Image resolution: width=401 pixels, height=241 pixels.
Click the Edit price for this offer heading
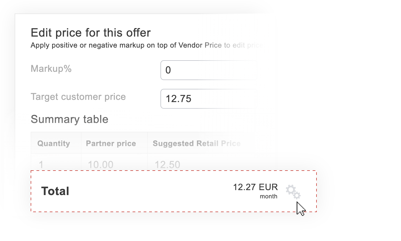coord(91,32)
